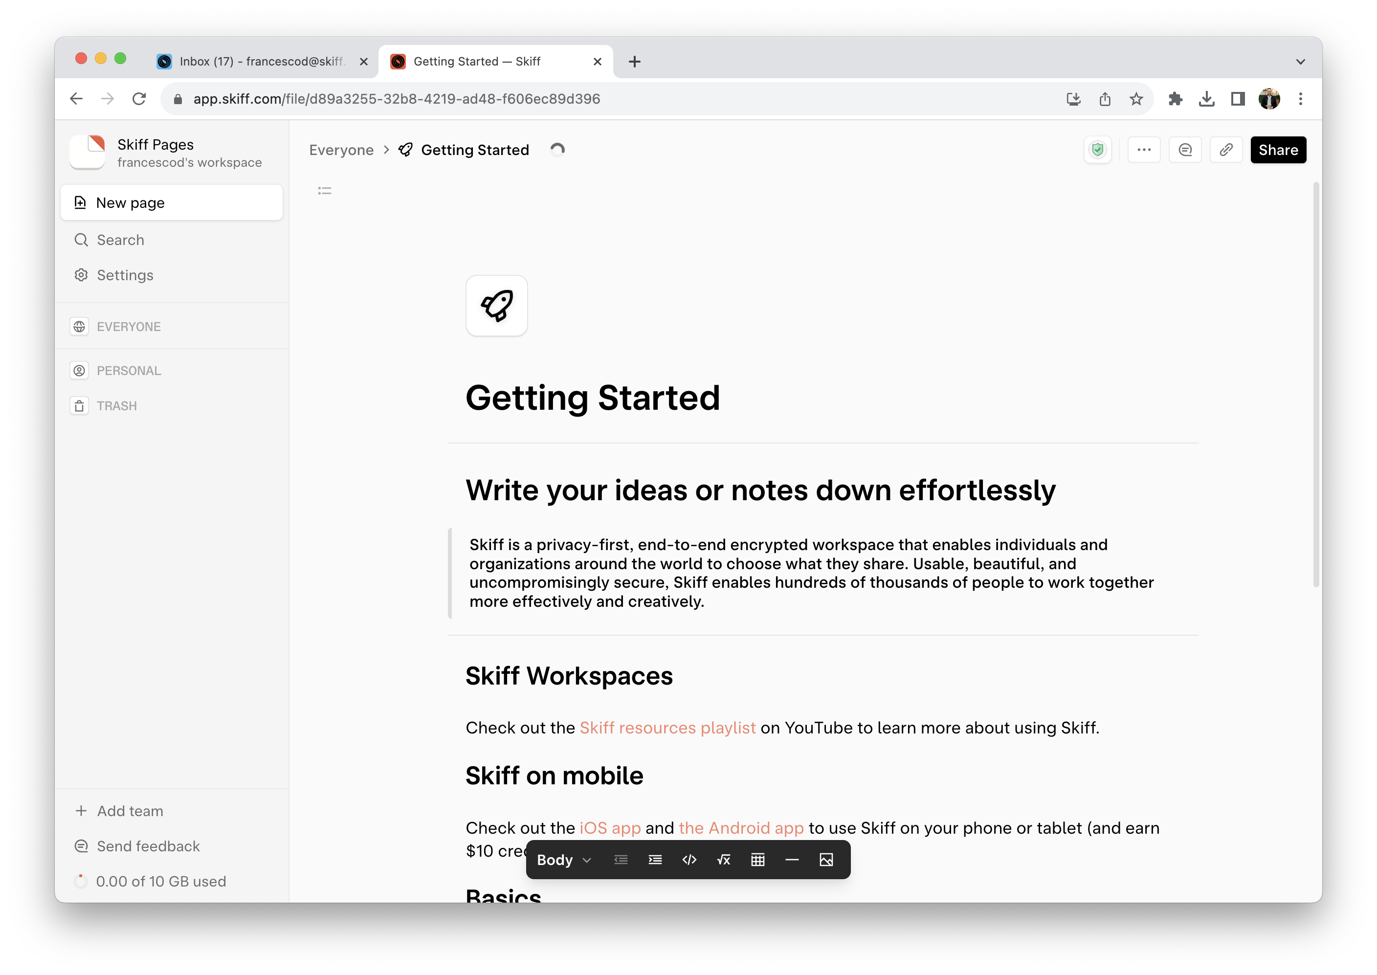
Task: Toggle the Everyone section in the sidebar
Action: point(129,326)
